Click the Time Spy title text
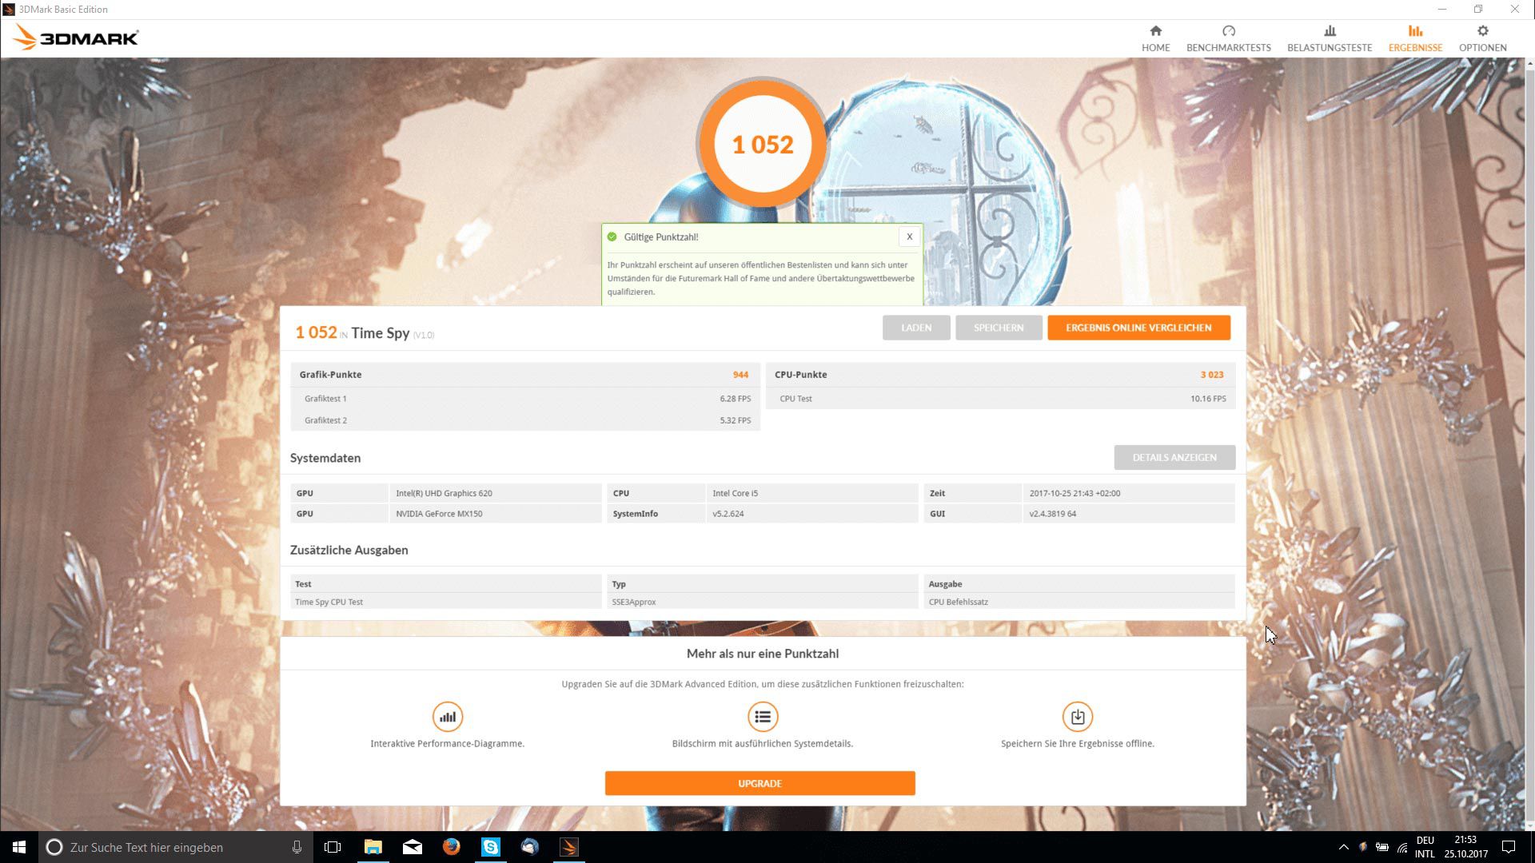Screen dimensions: 1535x863 [381, 333]
